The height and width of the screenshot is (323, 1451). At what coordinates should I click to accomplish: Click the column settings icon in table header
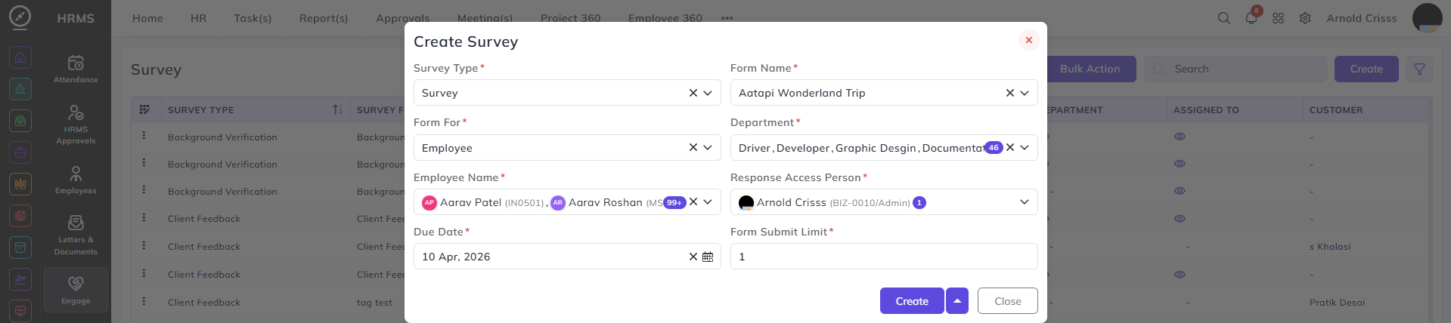point(144,109)
